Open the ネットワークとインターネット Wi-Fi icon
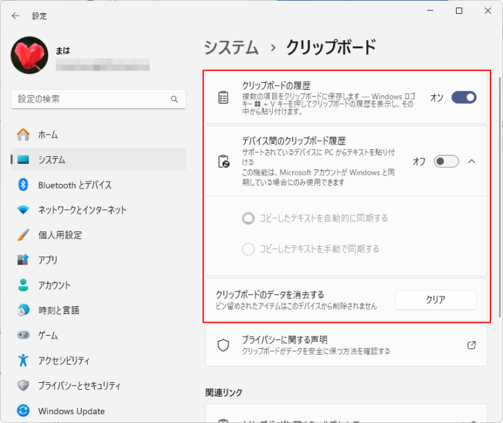The width and height of the screenshot is (503, 423). pyautogui.click(x=23, y=210)
